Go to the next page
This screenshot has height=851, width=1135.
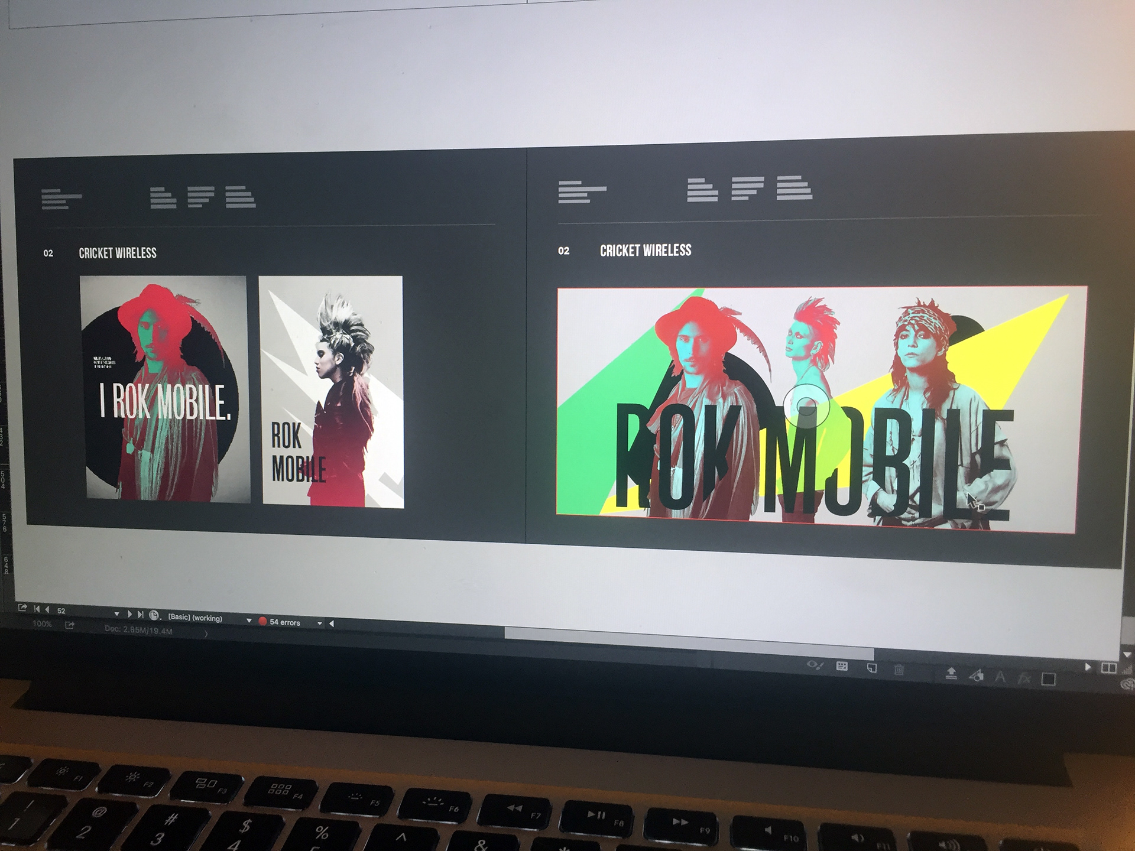(x=129, y=614)
